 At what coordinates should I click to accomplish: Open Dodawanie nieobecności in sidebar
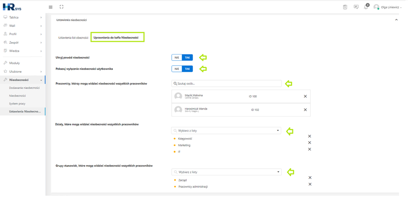[24, 88]
